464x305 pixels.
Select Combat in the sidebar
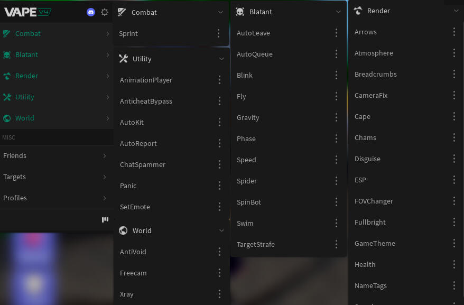coord(56,33)
